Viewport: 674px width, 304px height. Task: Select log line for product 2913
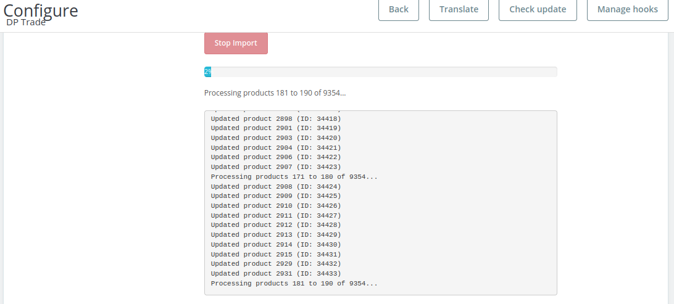[x=275, y=235]
